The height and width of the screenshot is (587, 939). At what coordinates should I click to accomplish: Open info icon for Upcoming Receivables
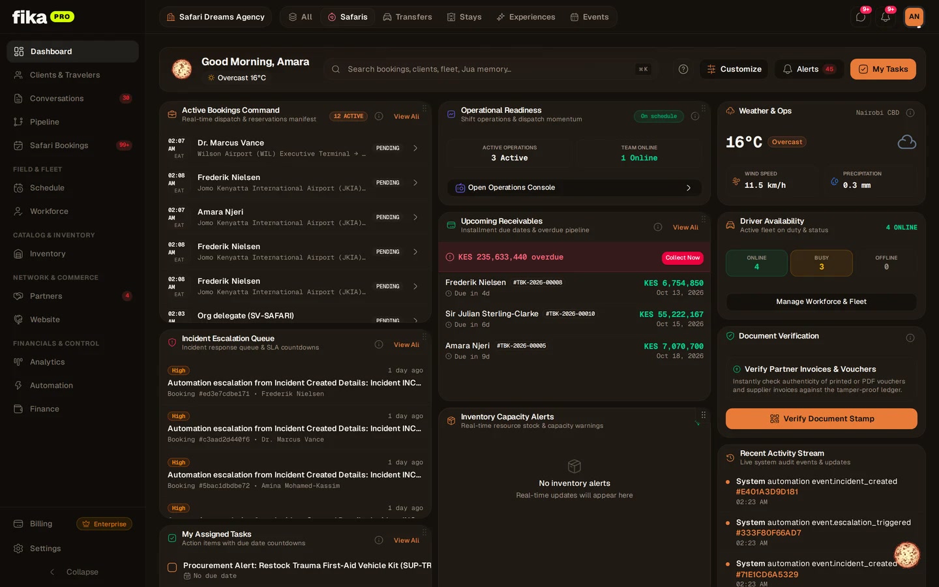(x=658, y=227)
